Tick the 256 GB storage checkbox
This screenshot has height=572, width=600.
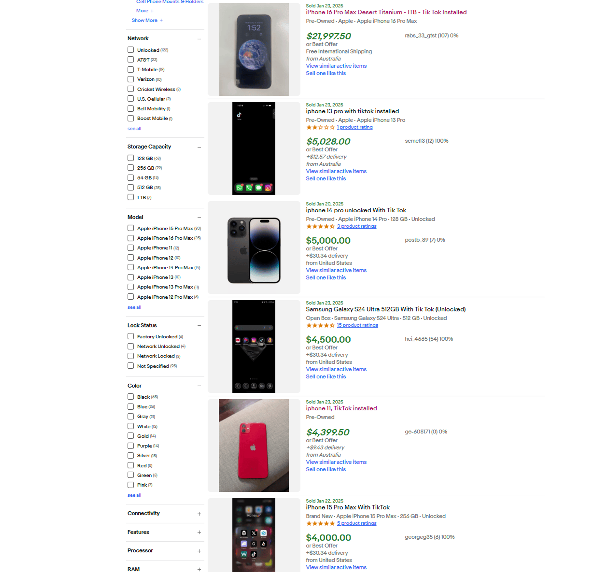[131, 168]
